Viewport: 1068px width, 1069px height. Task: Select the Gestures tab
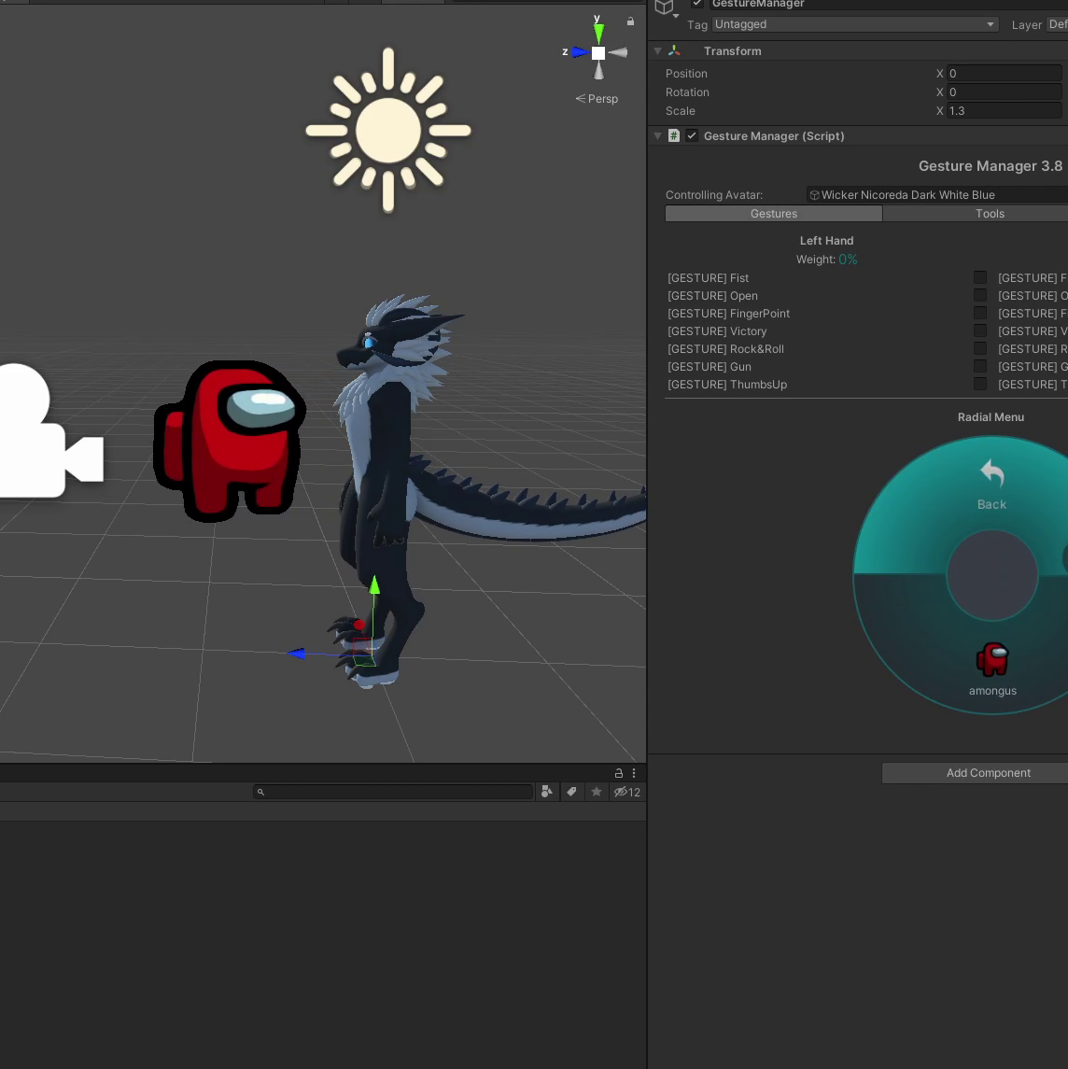tap(774, 214)
